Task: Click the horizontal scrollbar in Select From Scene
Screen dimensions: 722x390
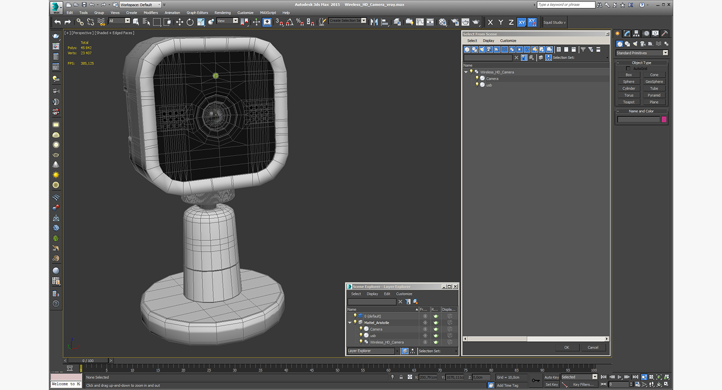Action: click(536, 339)
